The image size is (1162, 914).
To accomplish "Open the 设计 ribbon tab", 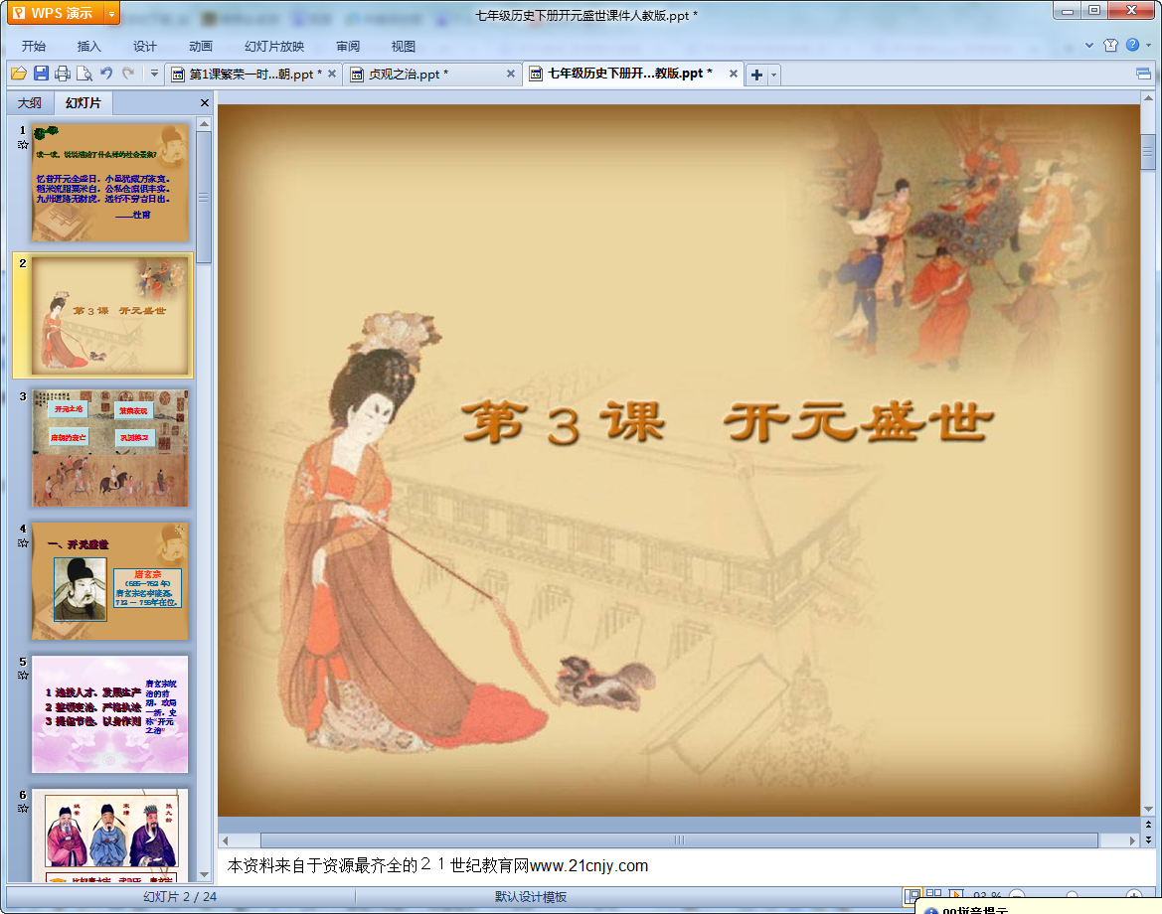I will (x=144, y=46).
